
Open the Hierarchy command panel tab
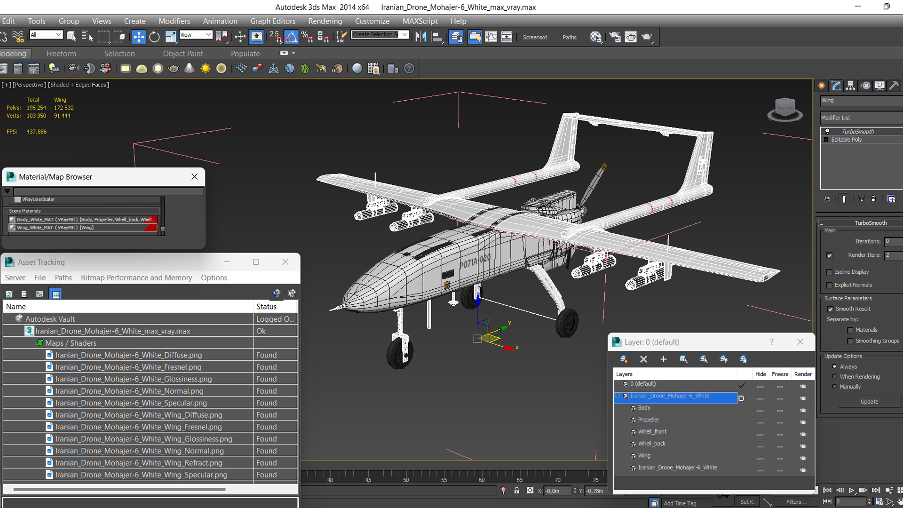click(850, 86)
